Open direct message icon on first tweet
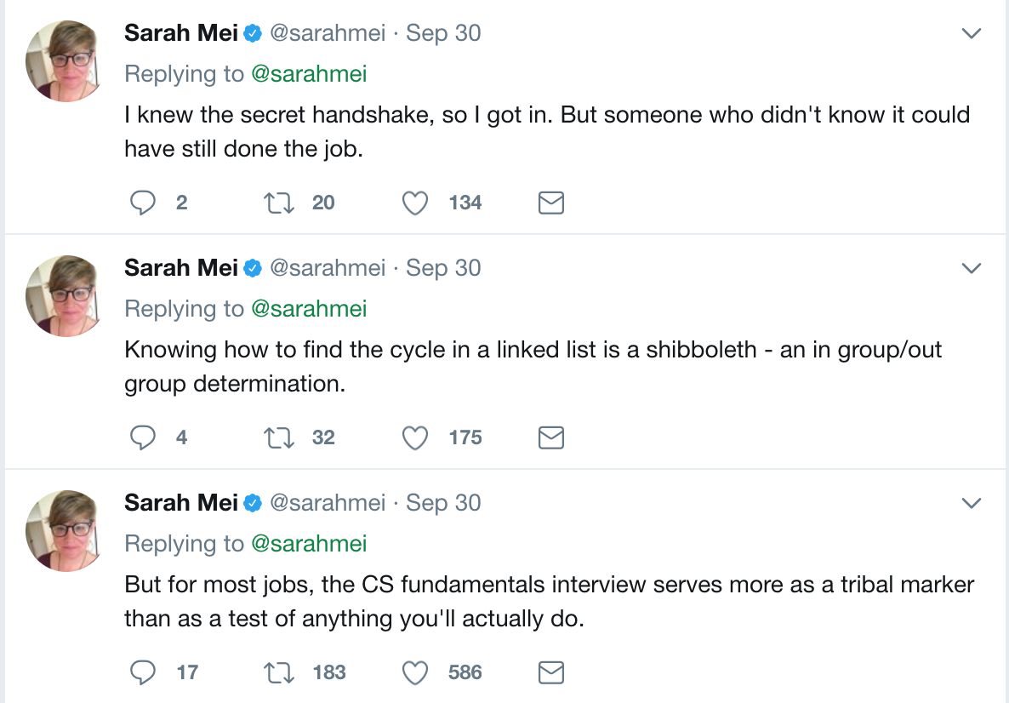This screenshot has height=703, width=1009. coord(550,203)
